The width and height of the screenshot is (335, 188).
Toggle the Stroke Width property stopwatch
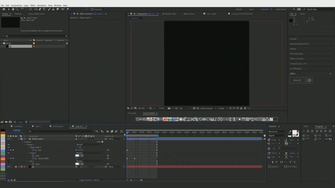pos(33,158)
